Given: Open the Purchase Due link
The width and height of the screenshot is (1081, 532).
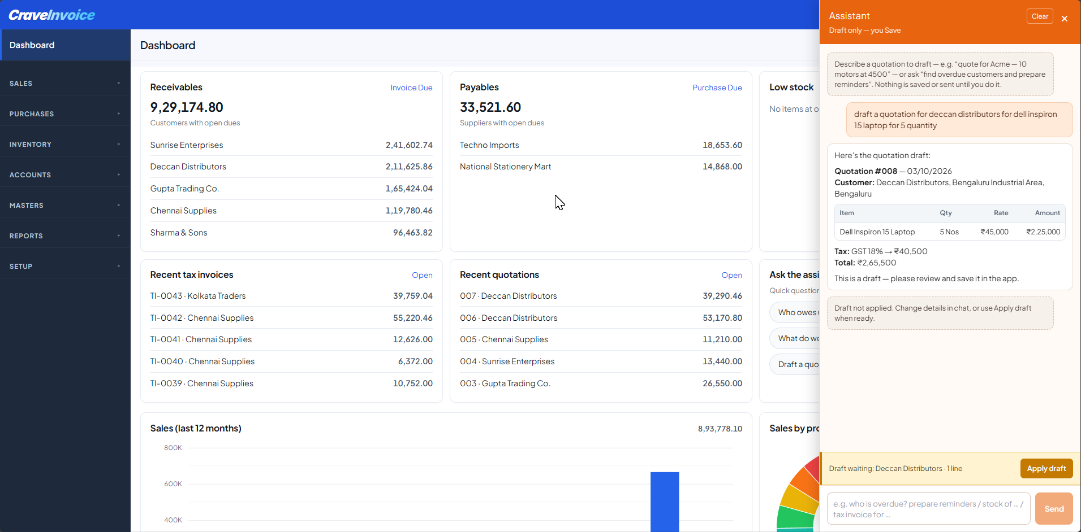Looking at the screenshot, I should pyautogui.click(x=717, y=88).
